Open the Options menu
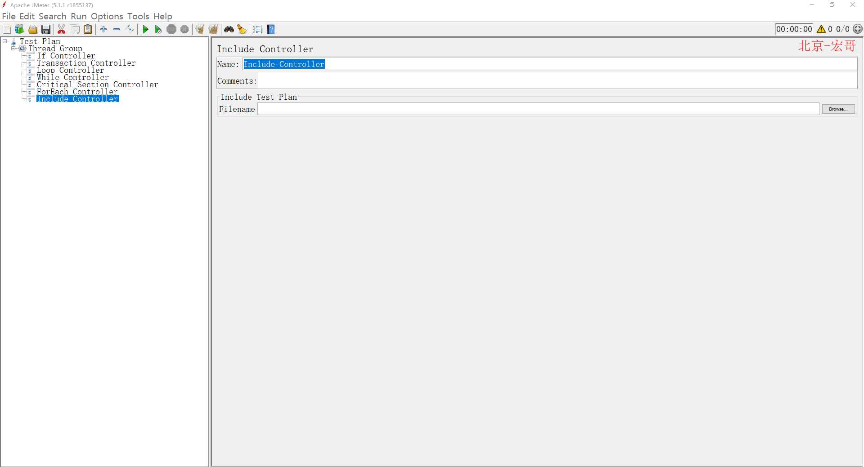 [x=107, y=16]
